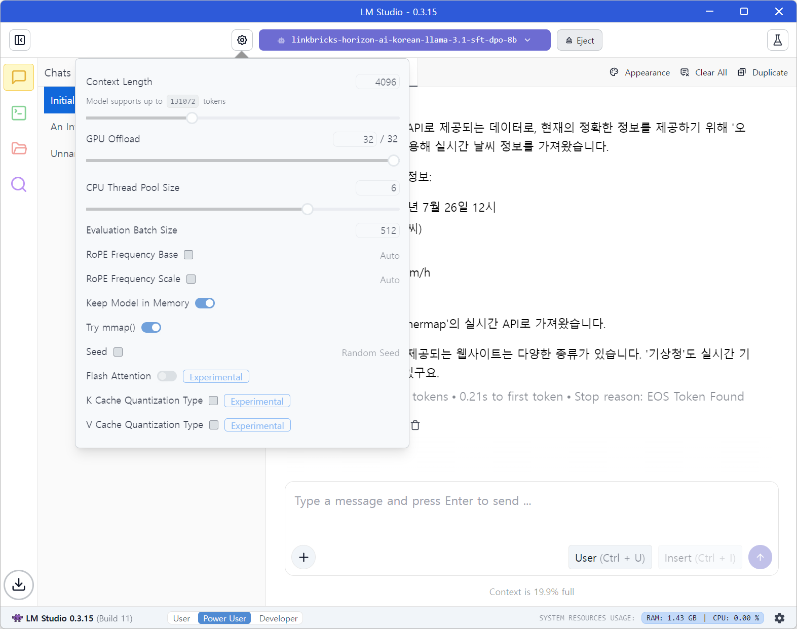Enable the Seed checkbox
Image resolution: width=797 pixels, height=629 pixels.
tap(118, 352)
